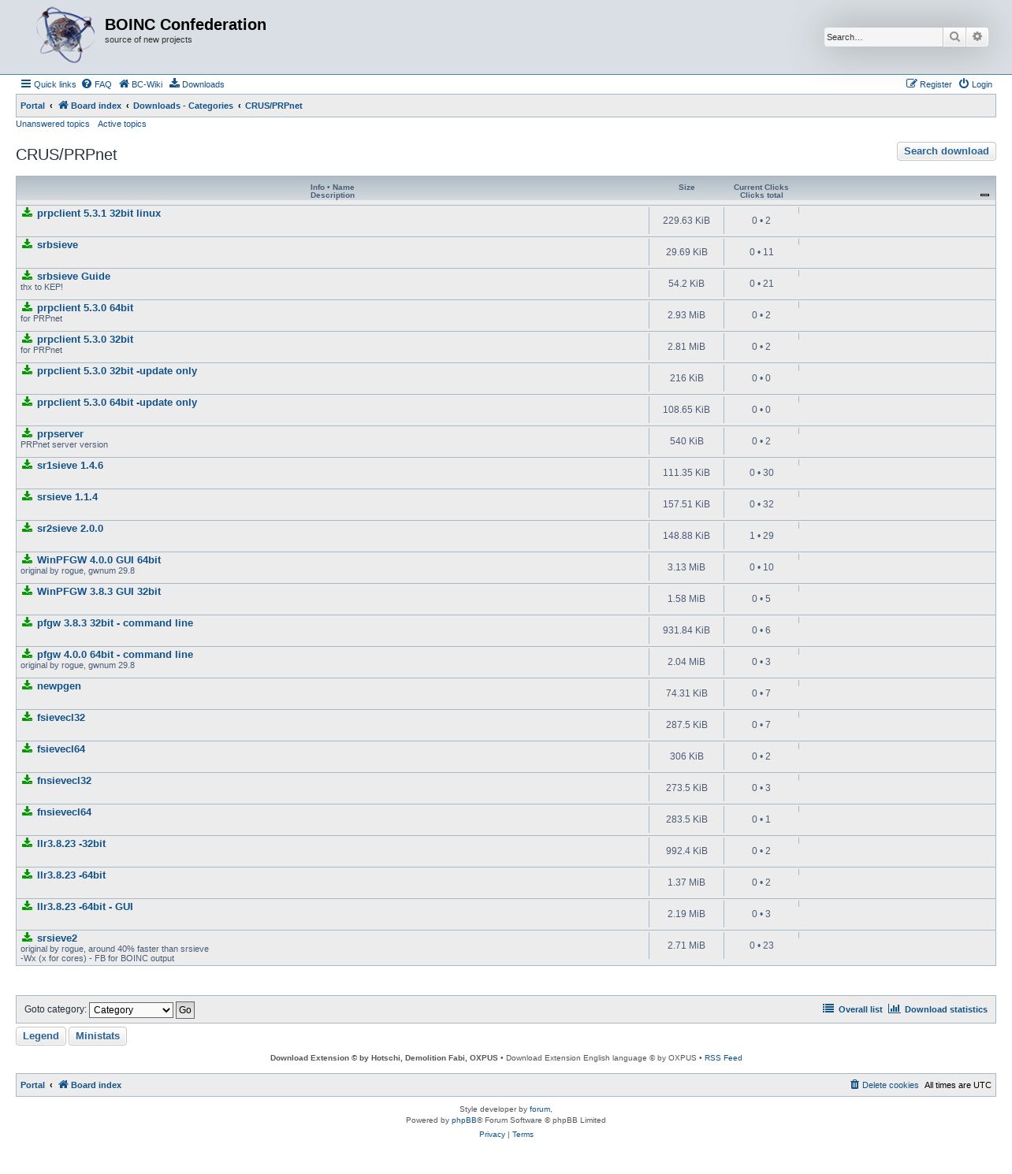Open the llr3.8.23 -64bit download link

click(x=71, y=875)
